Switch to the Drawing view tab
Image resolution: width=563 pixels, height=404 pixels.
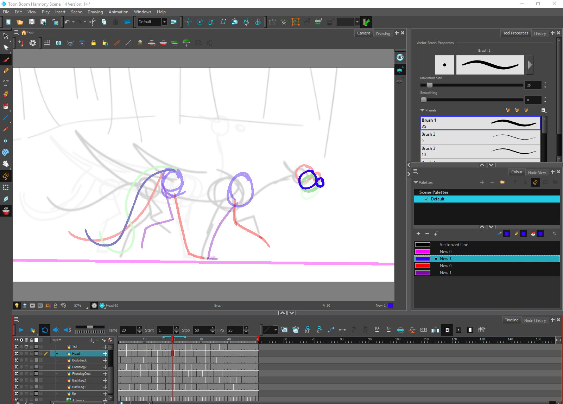(383, 34)
